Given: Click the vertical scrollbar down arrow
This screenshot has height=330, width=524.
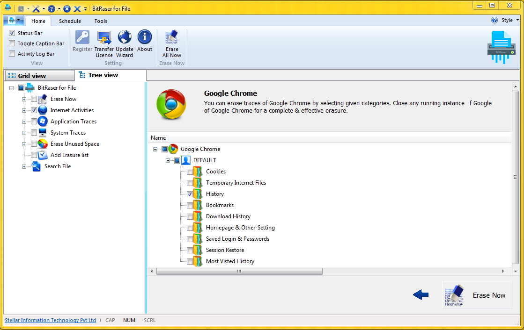Looking at the screenshot, I should click(x=515, y=271).
